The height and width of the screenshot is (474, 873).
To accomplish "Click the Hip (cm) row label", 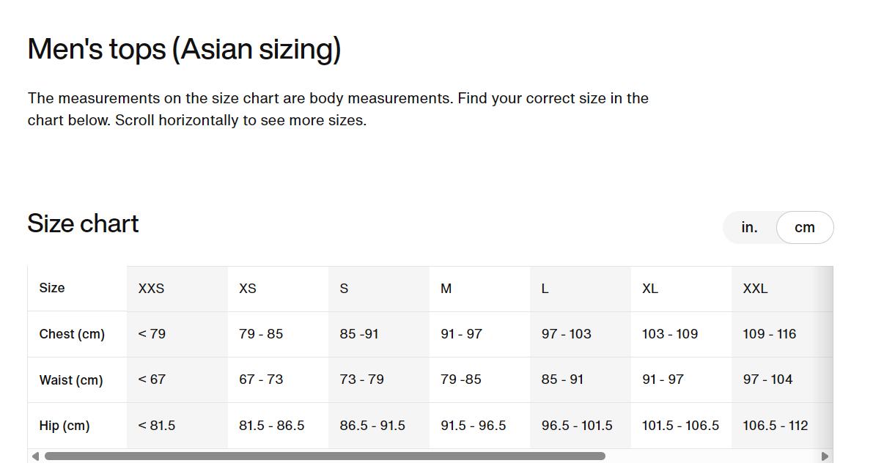I will [65, 426].
